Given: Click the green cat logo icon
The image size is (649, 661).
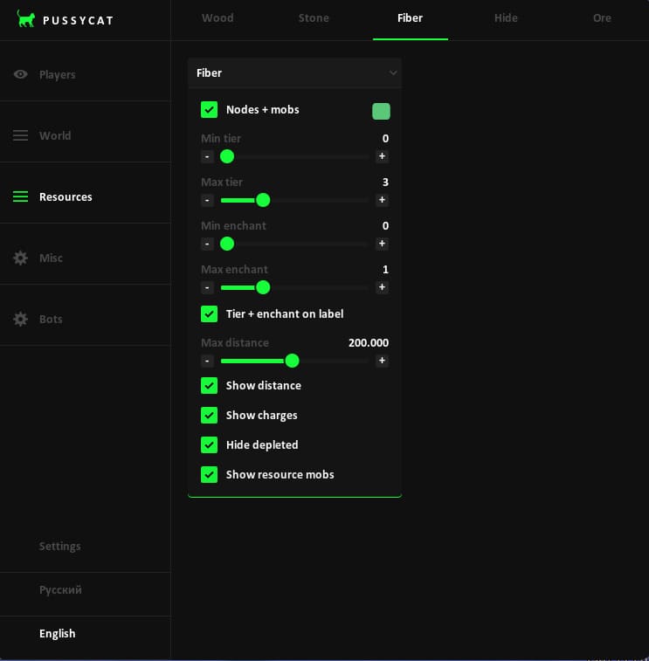Looking at the screenshot, I should click(x=25, y=19).
